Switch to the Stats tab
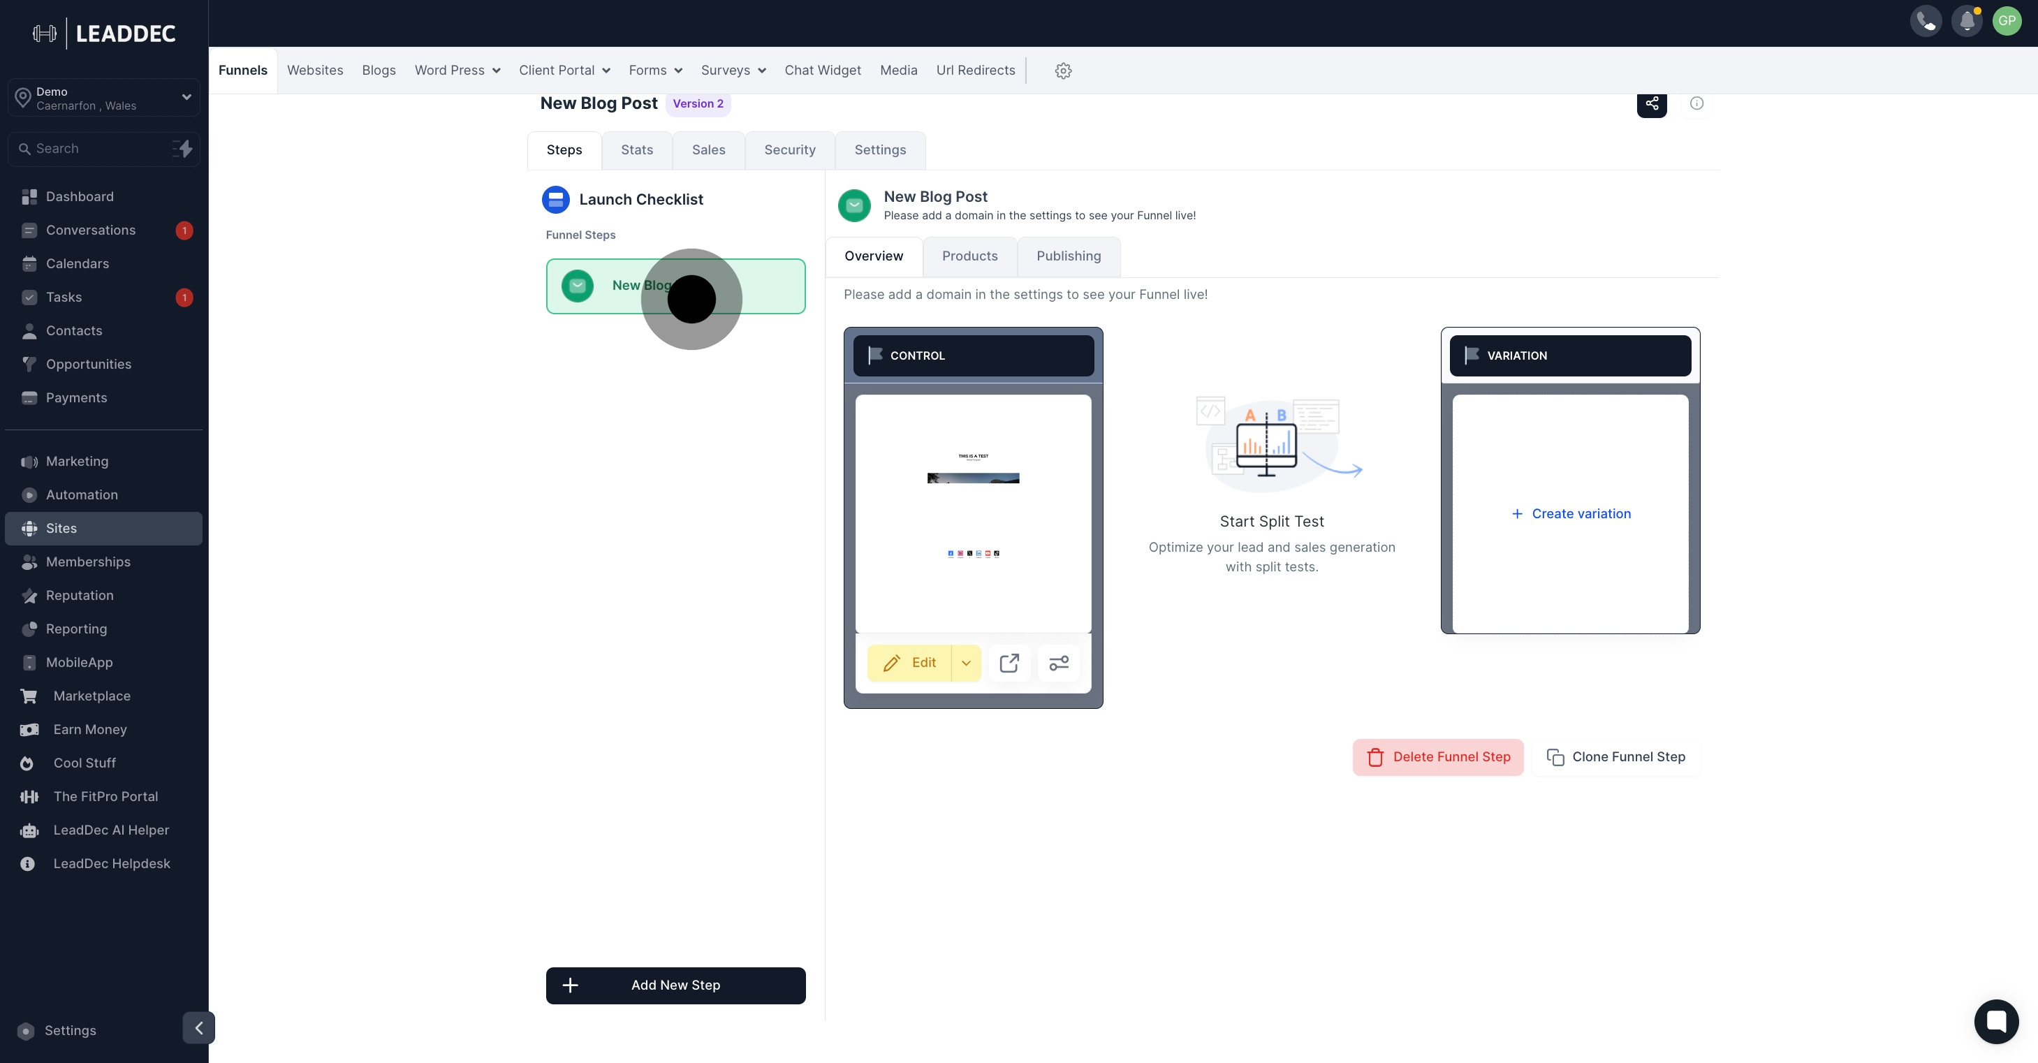 point(636,150)
